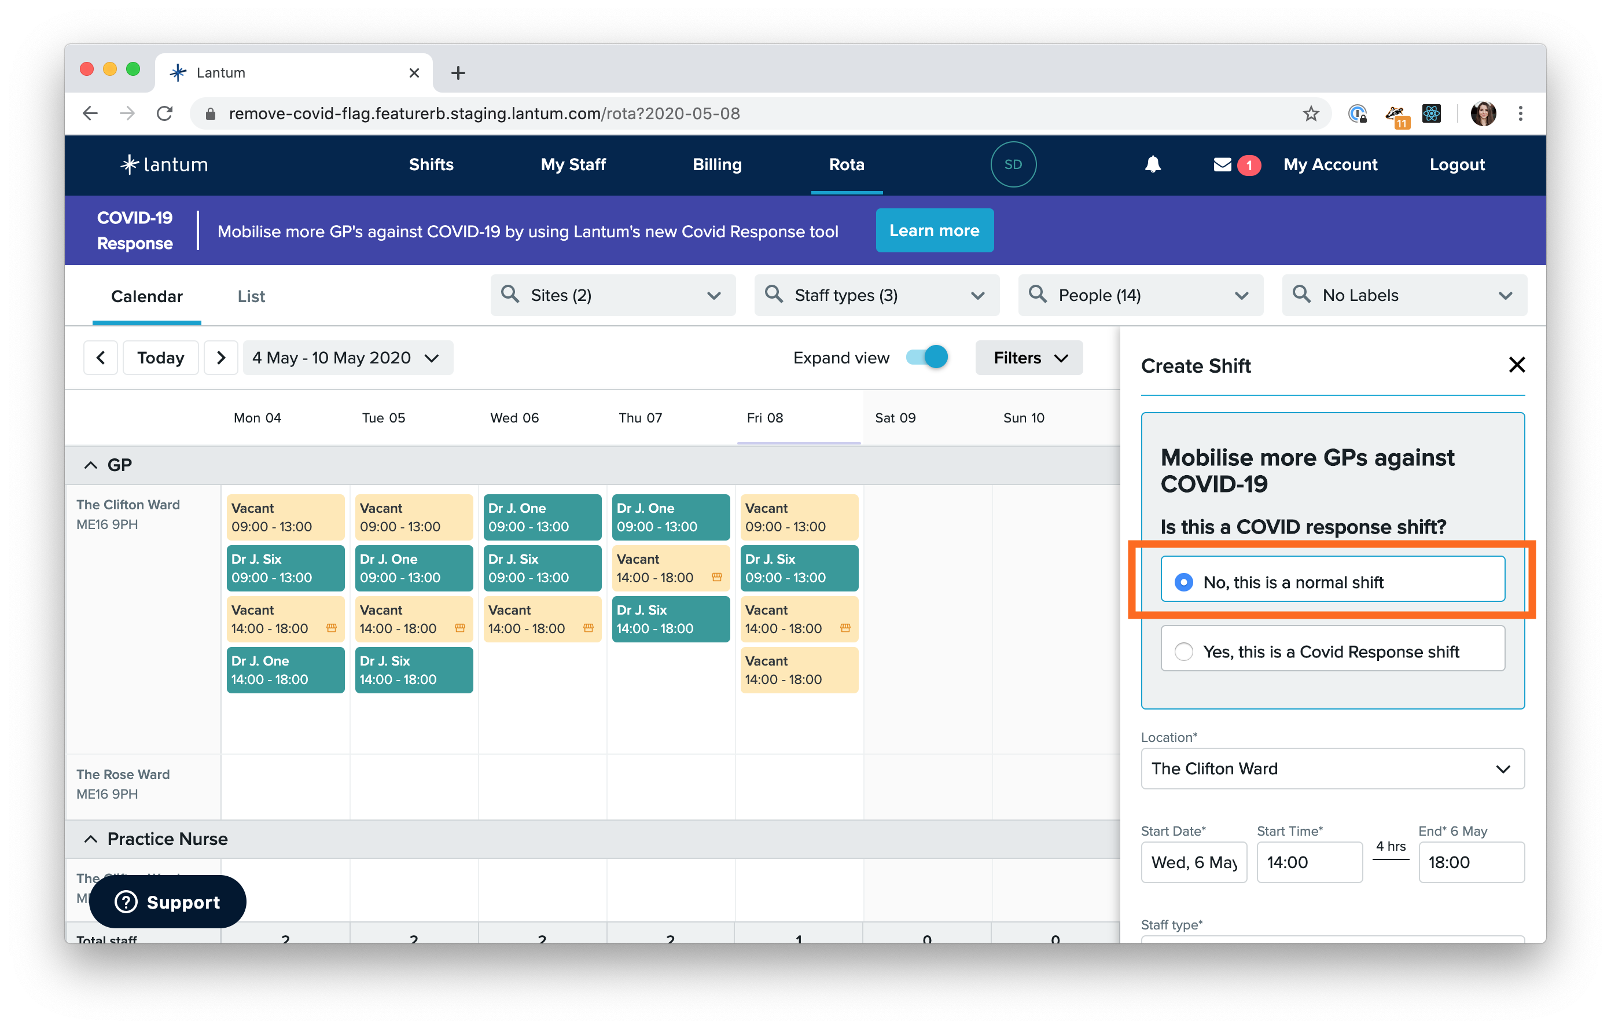This screenshot has height=1029, width=1611.
Task: Click the search icon in the No Labels filter
Action: [1301, 295]
